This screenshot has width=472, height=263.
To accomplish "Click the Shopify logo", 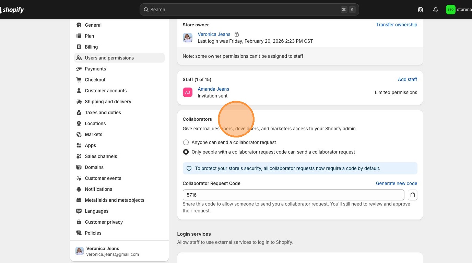I will [x=12, y=10].
